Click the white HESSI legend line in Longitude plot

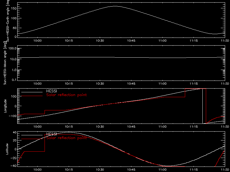pyautogui.click(x=32, y=92)
